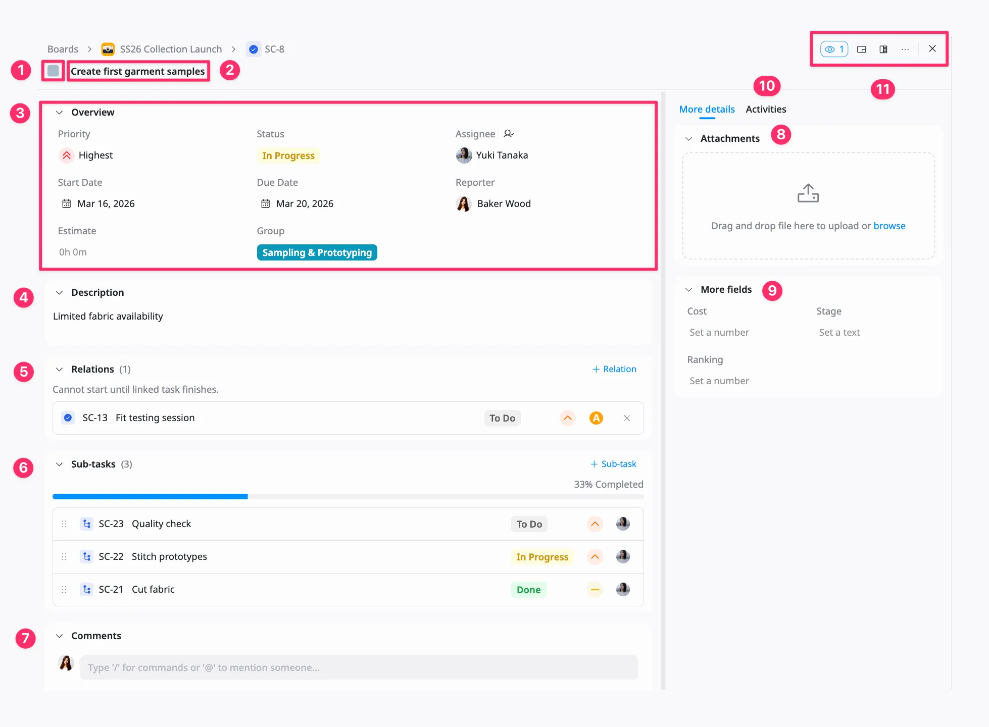Grab SC-21 drag handle

pos(64,590)
